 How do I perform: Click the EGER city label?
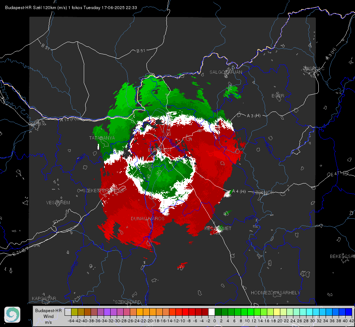click(278, 96)
